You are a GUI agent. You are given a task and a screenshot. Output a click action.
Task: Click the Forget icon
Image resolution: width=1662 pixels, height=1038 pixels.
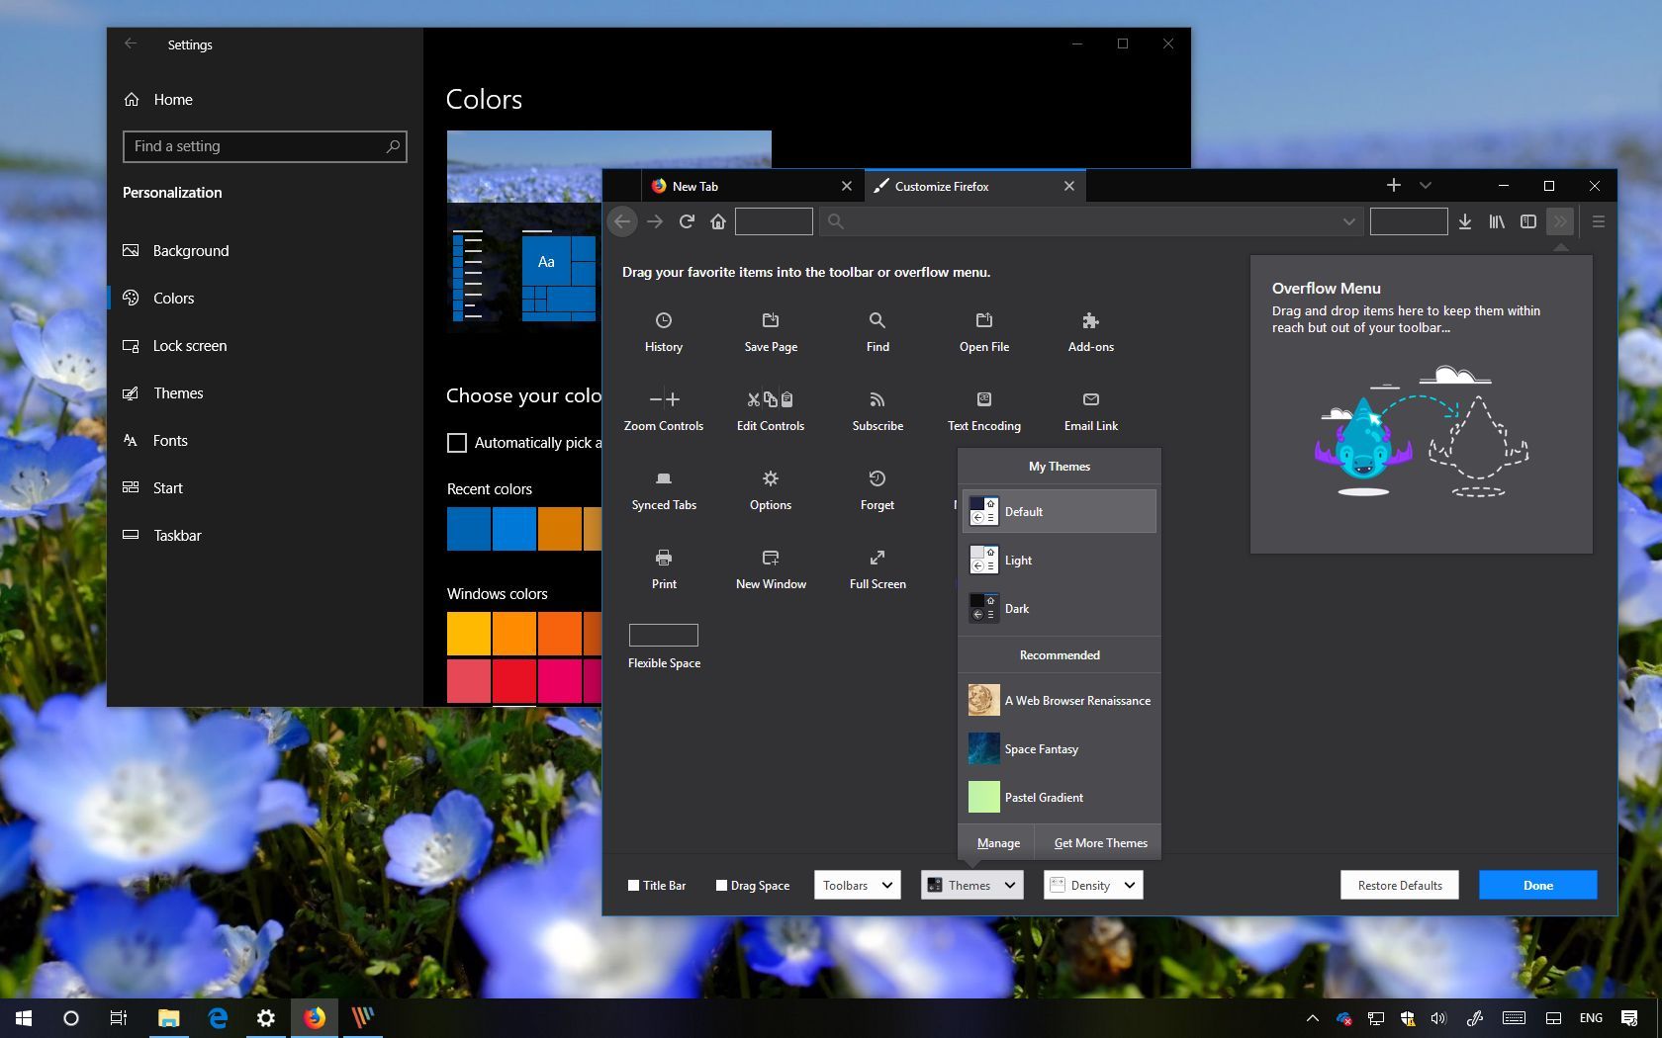(x=877, y=478)
